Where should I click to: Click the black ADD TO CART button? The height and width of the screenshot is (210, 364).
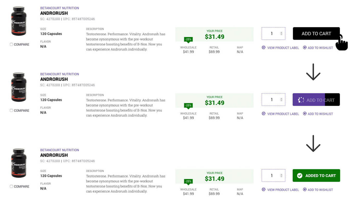pos(316,33)
